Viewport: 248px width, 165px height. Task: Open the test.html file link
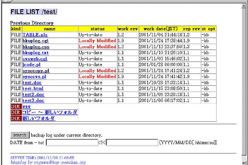pos(33,89)
